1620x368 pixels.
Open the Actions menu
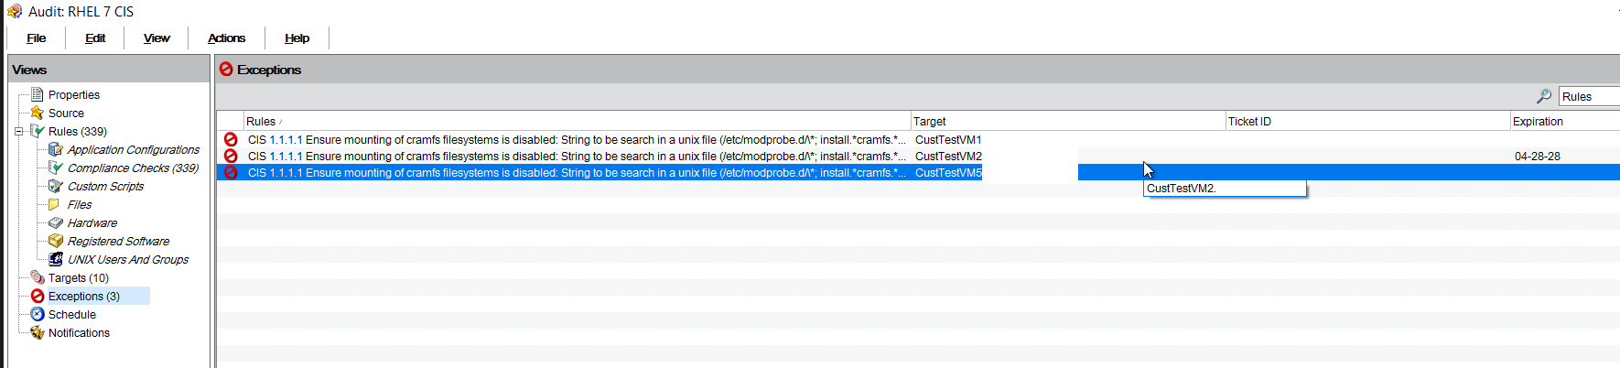coord(226,38)
